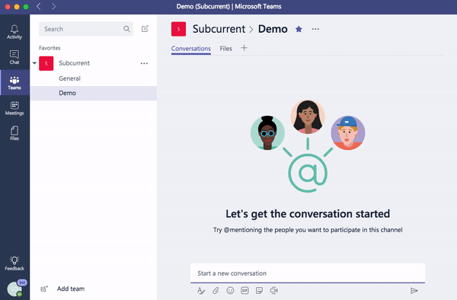This screenshot has height=300, width=457.
Task: Click the Favorites section label
Action: pos(50,48)
